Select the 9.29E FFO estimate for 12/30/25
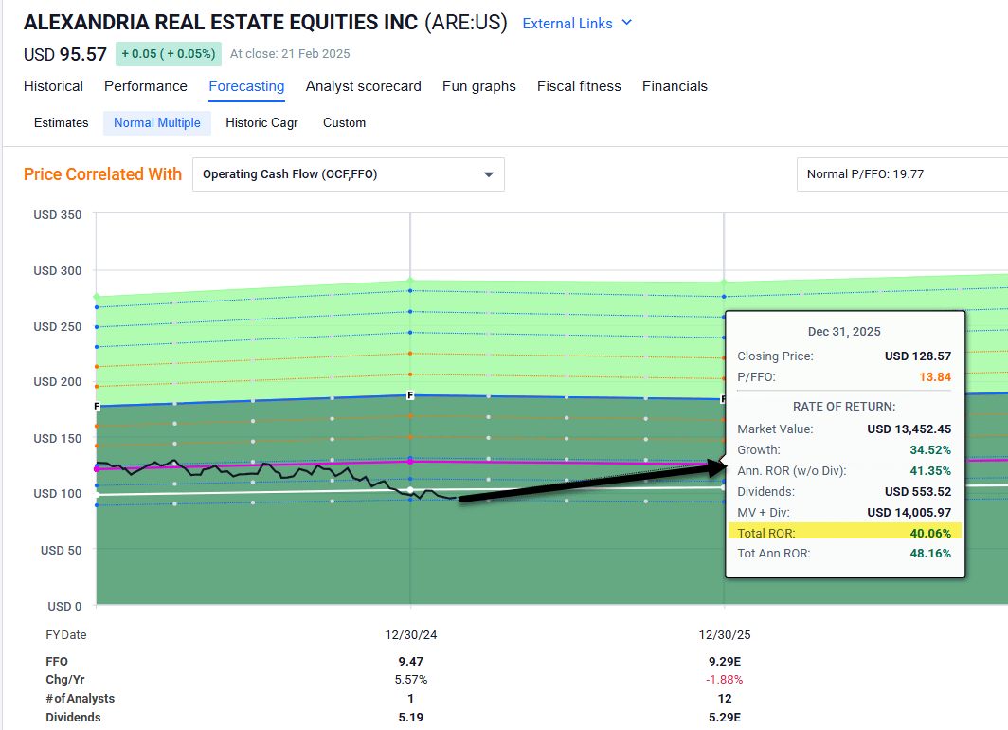Viewport: 1008px width, 730px height. (725, 661)
